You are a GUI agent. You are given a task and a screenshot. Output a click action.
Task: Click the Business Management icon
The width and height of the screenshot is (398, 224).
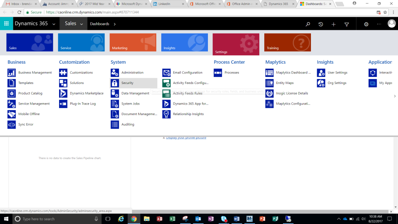coord(11,73)
